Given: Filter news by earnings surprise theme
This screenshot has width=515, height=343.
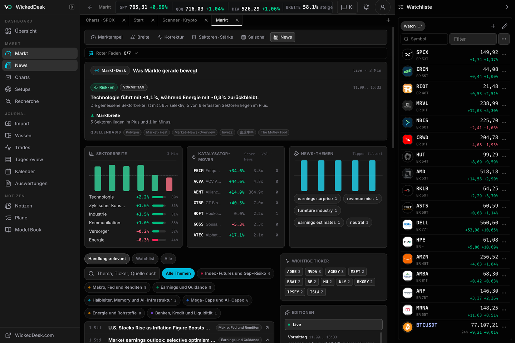Looking at the screenshot, I should click(x=317, y=199).
